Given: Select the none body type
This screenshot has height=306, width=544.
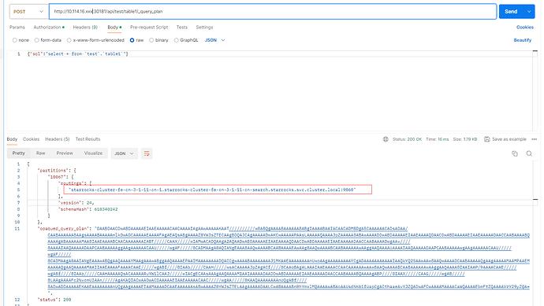Looking at the screenshot, I should [x=20, y=40].
